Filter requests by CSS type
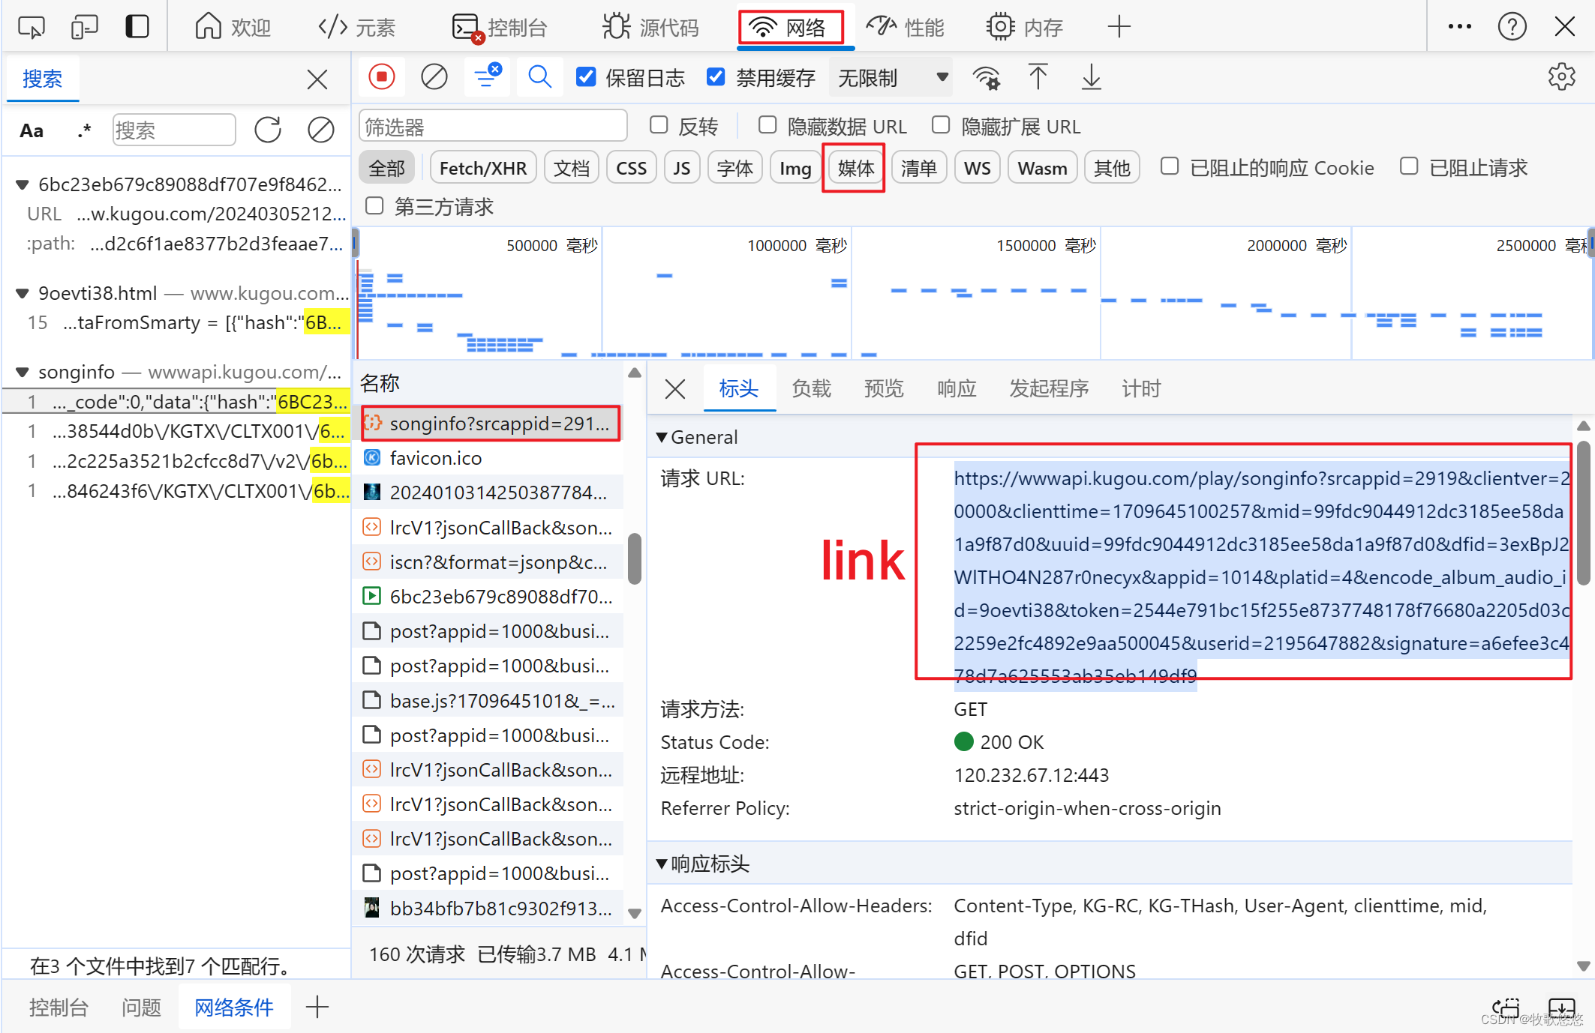 pyautogui.click(x=632, y=168)
